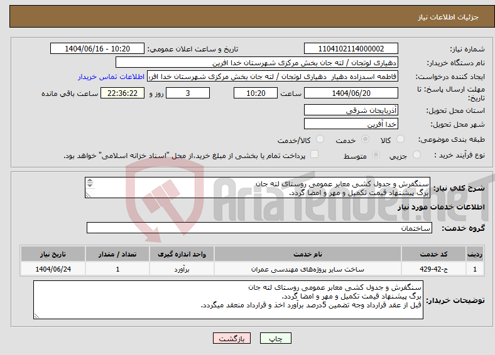Click the کد خدمت column header
The width and height of the screenshot is (495, 355).
point(433,254)
